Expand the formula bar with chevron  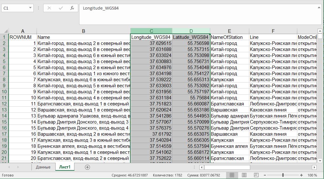(319, 7)
